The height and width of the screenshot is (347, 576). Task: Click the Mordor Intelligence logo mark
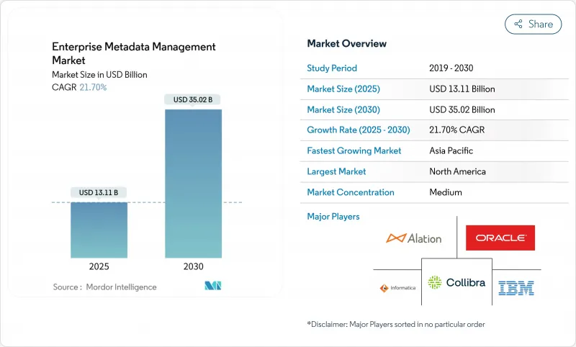pyautogui.click(x=212, y=287)
